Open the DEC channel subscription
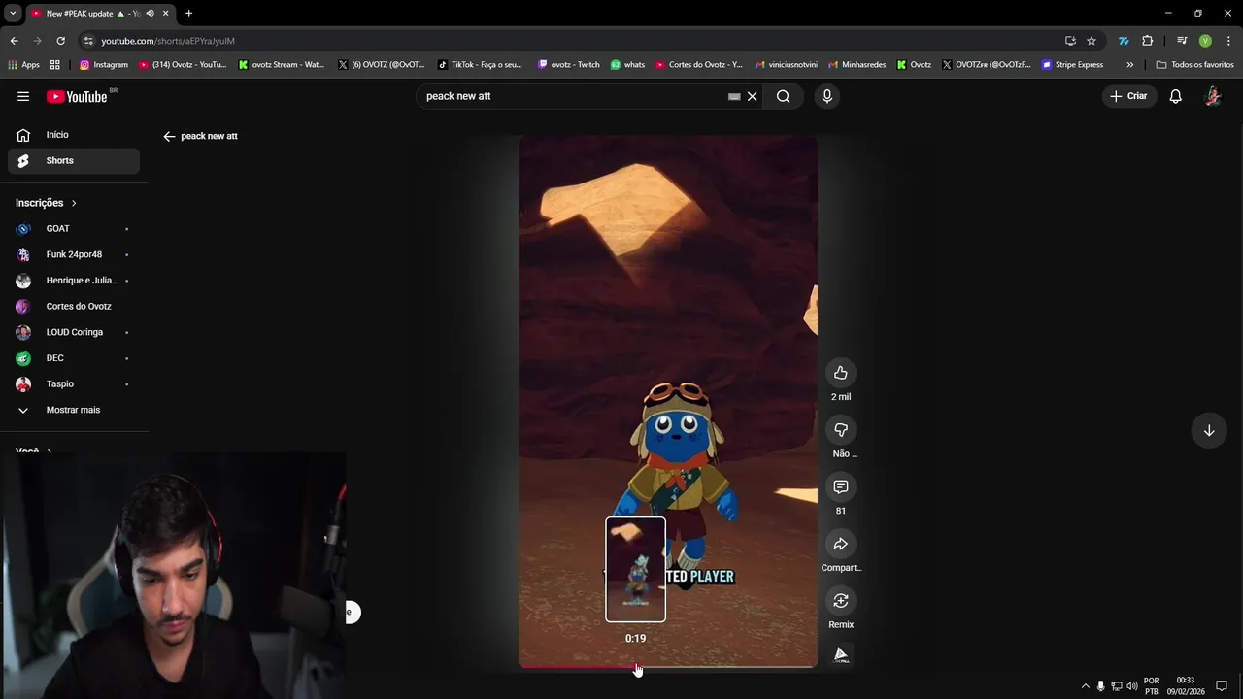The height and width of the screenshot is (699, 1243). (74, 358)
